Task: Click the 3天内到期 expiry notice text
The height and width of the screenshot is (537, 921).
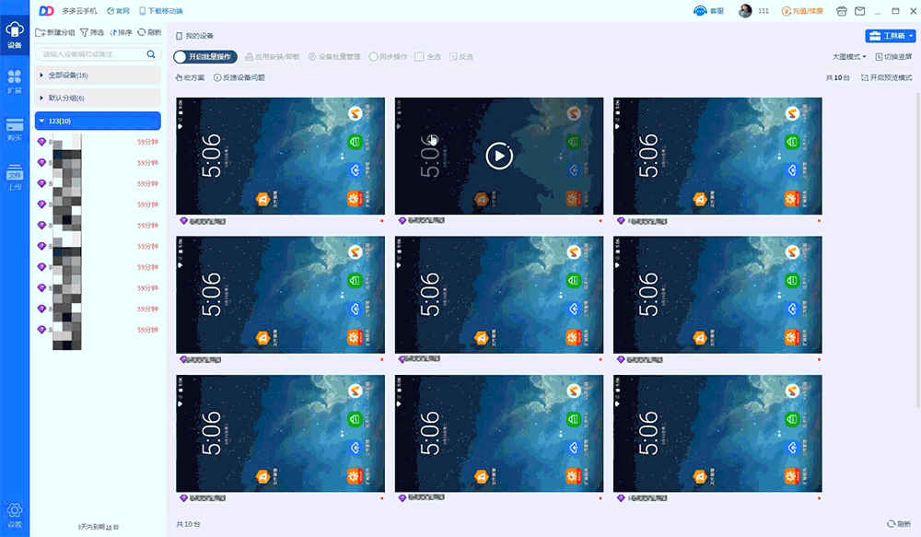Action: point(99,527)
